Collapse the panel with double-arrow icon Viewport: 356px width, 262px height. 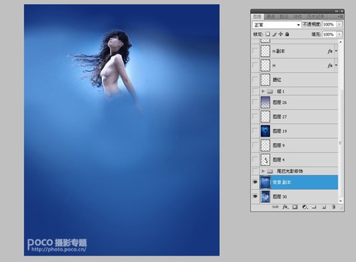[337, 11]
